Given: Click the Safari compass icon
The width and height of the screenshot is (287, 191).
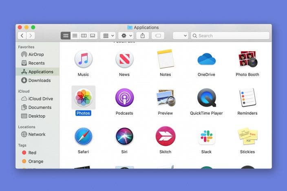Looking at the screenshot, I should (83, 136).
